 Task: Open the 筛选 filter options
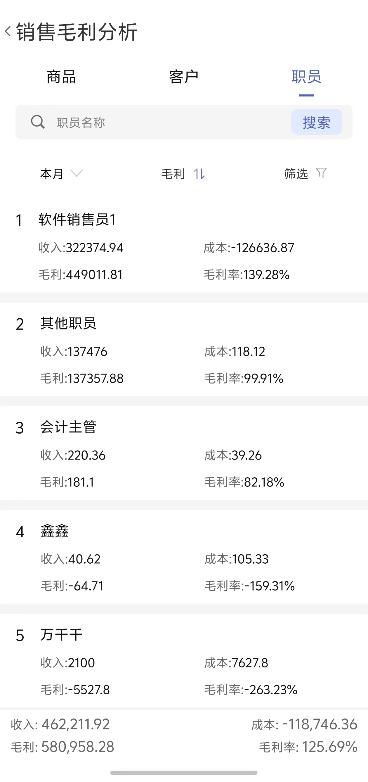click(296, 174)
